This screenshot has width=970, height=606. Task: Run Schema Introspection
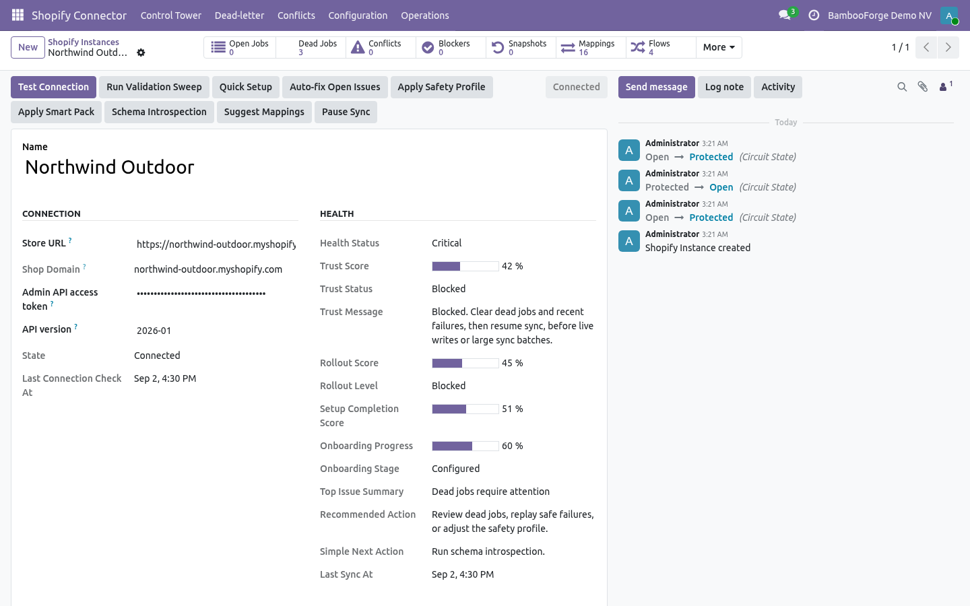click(x=159, y=112)
